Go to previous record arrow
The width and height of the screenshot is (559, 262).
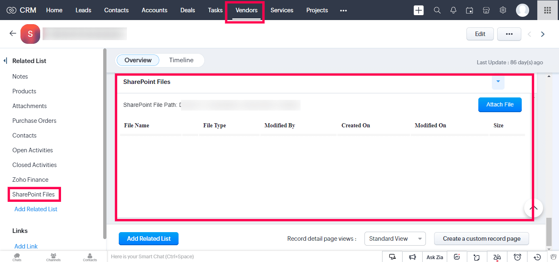point(530,34)
